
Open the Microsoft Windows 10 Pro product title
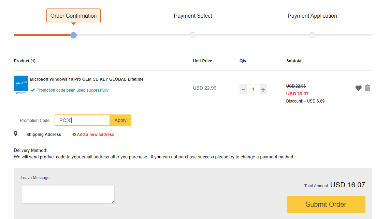(x=87, y=79)
